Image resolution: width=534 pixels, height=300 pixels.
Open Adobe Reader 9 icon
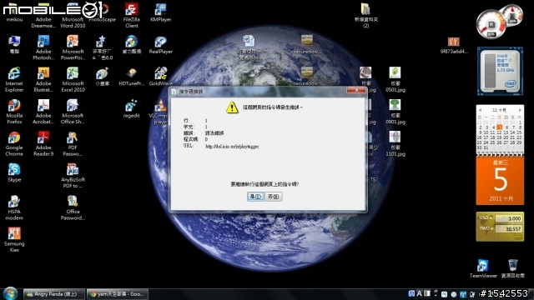[x=43, y=143]
